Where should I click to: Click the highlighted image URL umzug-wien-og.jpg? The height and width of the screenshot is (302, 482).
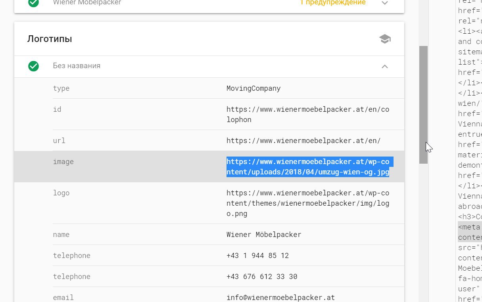[x=309, y=167]
